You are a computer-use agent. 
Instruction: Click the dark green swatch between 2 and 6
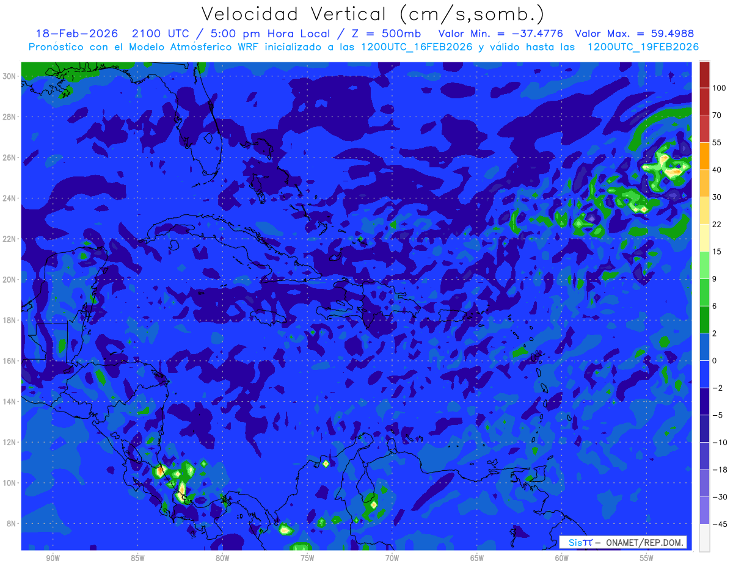click(x=704, y=320)
